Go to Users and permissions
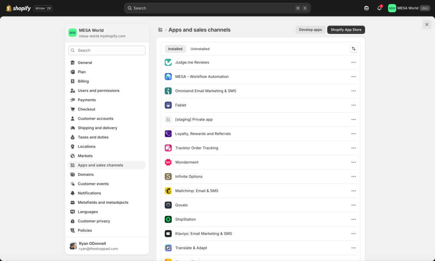 pyautogui.click(x=107, y=90)
